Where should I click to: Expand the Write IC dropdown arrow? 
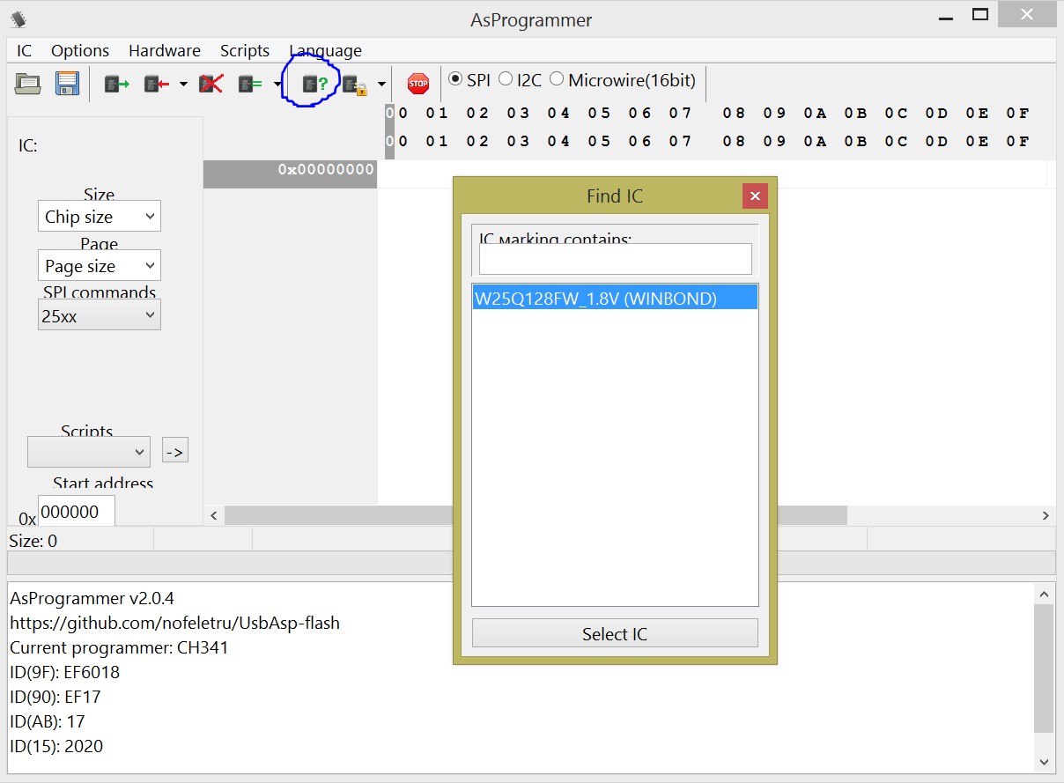183,85
